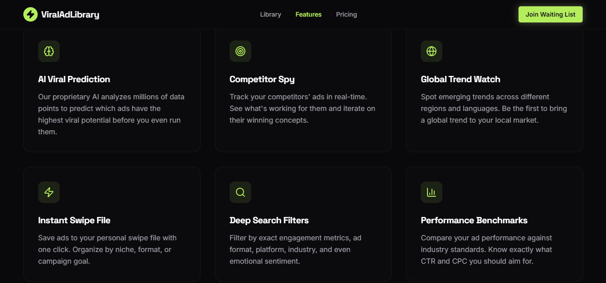Select the Competitor Spy target icon
606x283 pixels.
pyautogui.click(x=240, y=51)
